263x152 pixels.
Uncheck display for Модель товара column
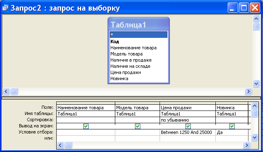(x=137, y=126)
